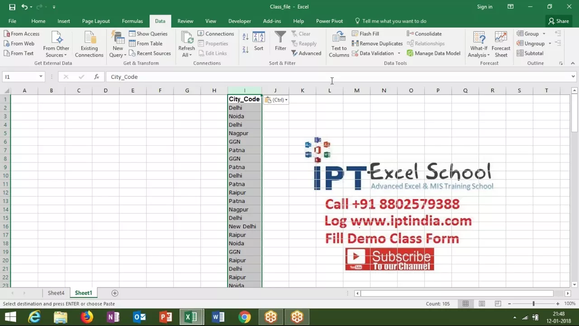Click the Share button
The width and height of the screenshot is (579, 326).
click(x=559, y=21)
